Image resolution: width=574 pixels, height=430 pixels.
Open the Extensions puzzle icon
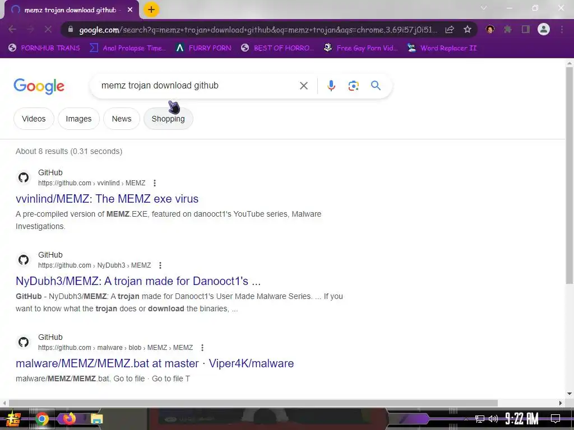508,29
